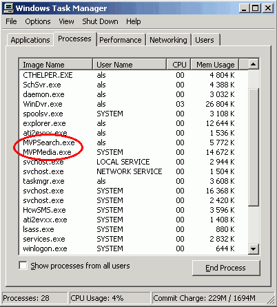Select the WinDvr.exe process

(x=134, y=104)
